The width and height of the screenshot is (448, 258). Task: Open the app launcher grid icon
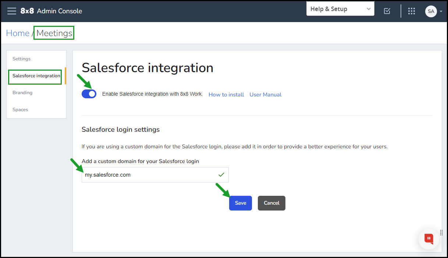(x=412, y=11)
